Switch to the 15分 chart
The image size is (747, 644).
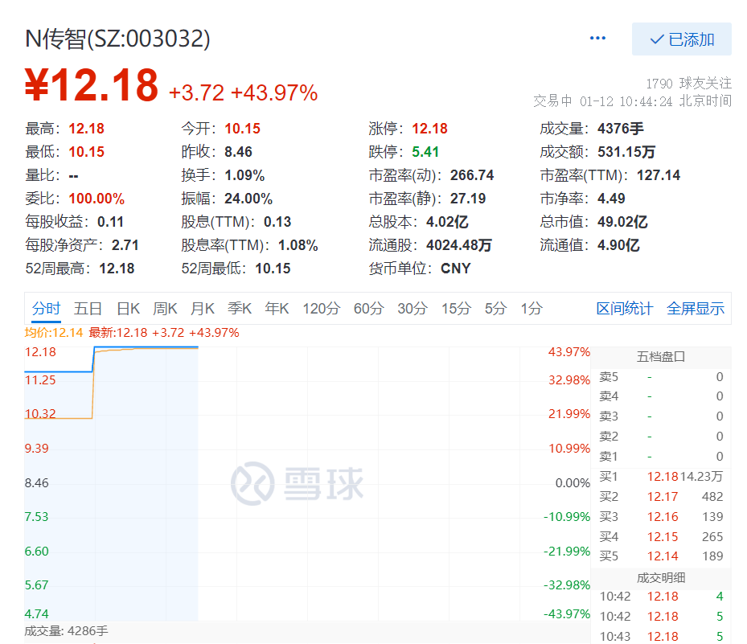click(455, 309)
